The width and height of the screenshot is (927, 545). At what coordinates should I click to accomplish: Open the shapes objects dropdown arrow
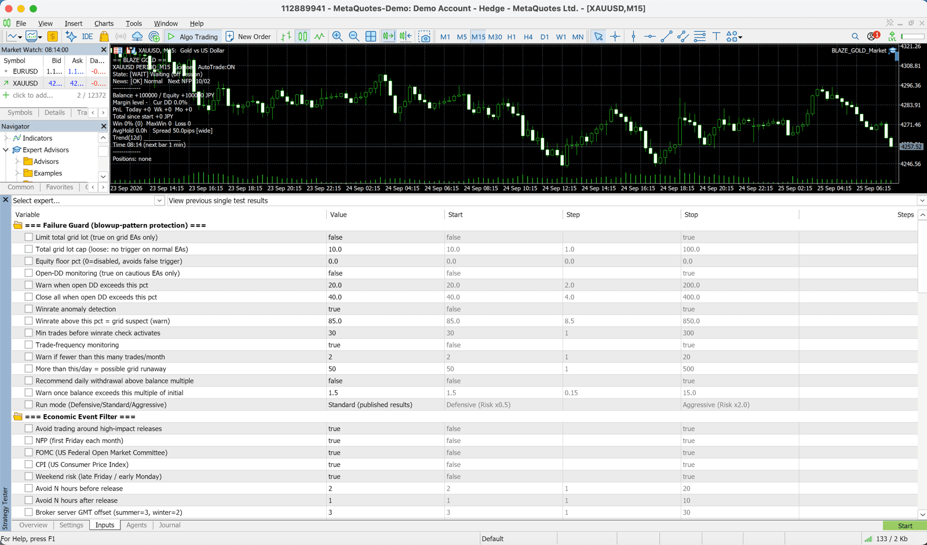tap(740, 37)
